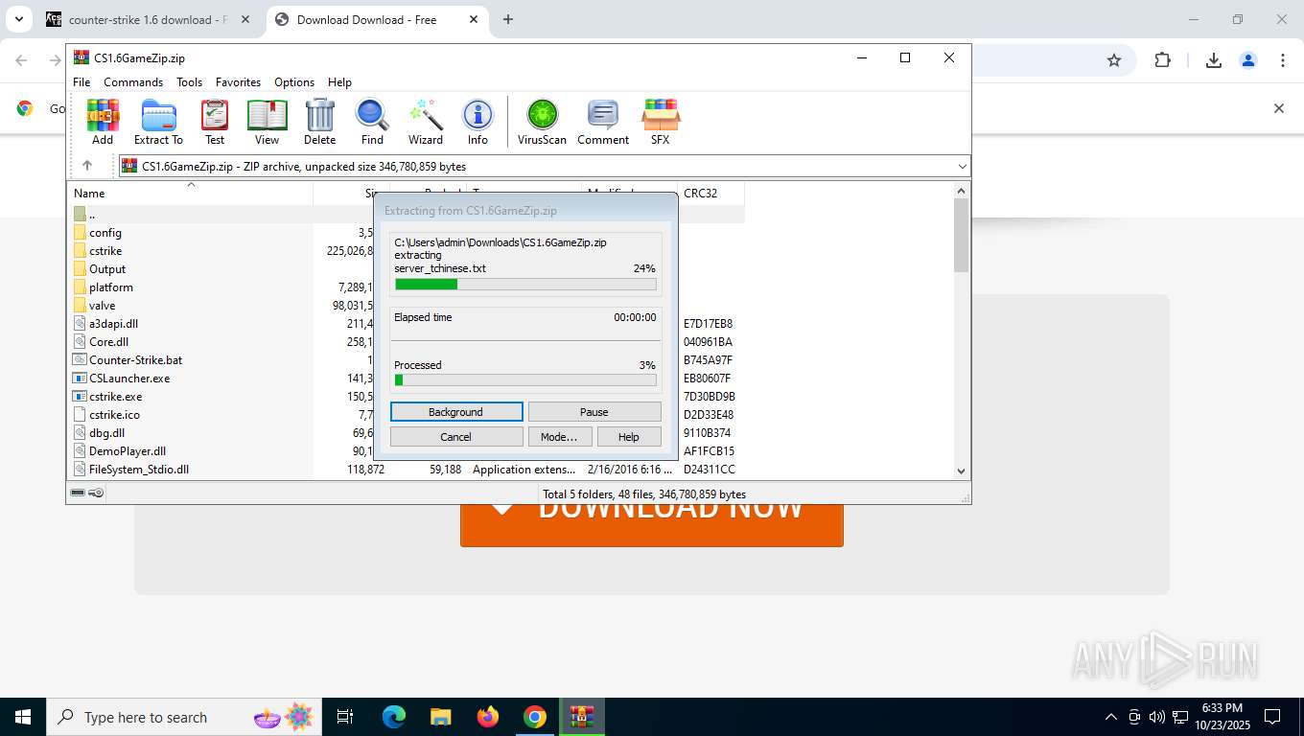Open Chrome three-dot menu
Screen dimensions: 1304x736
1282,60
